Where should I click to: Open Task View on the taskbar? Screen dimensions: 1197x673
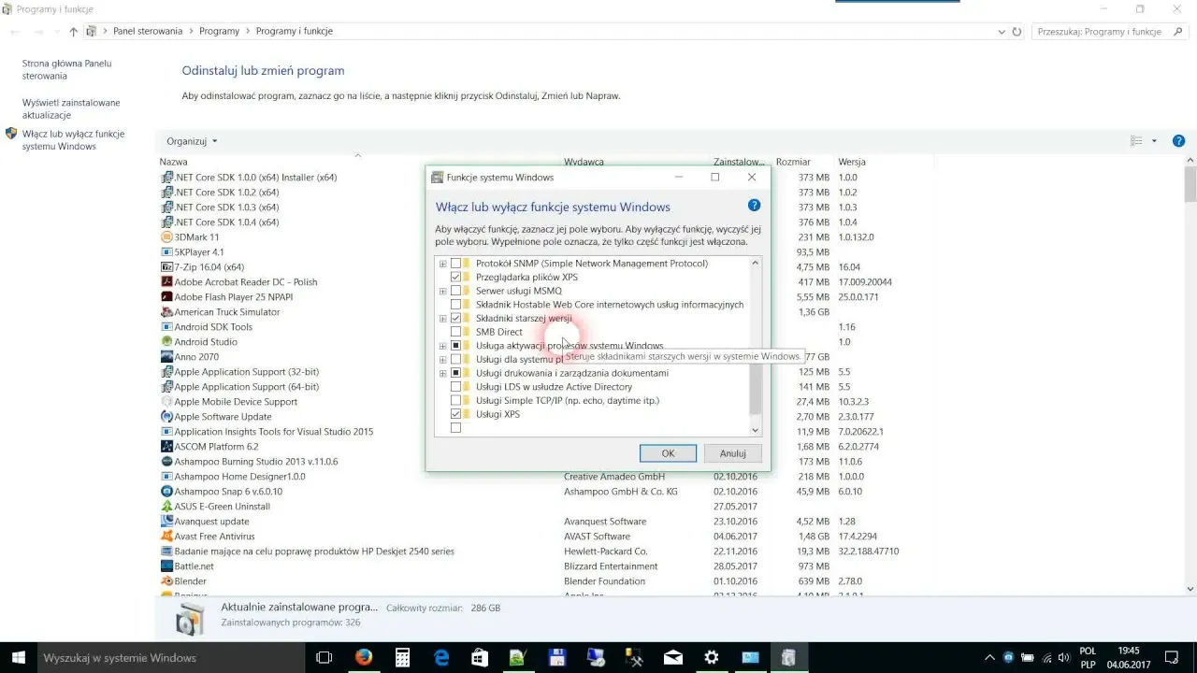tap(324, 657)
